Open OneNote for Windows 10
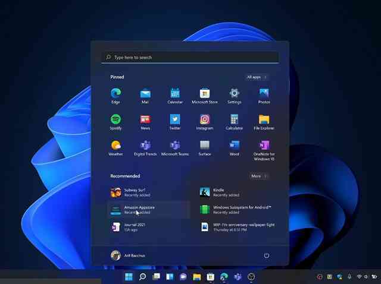 pyautogui.click(x=264, y=150)
